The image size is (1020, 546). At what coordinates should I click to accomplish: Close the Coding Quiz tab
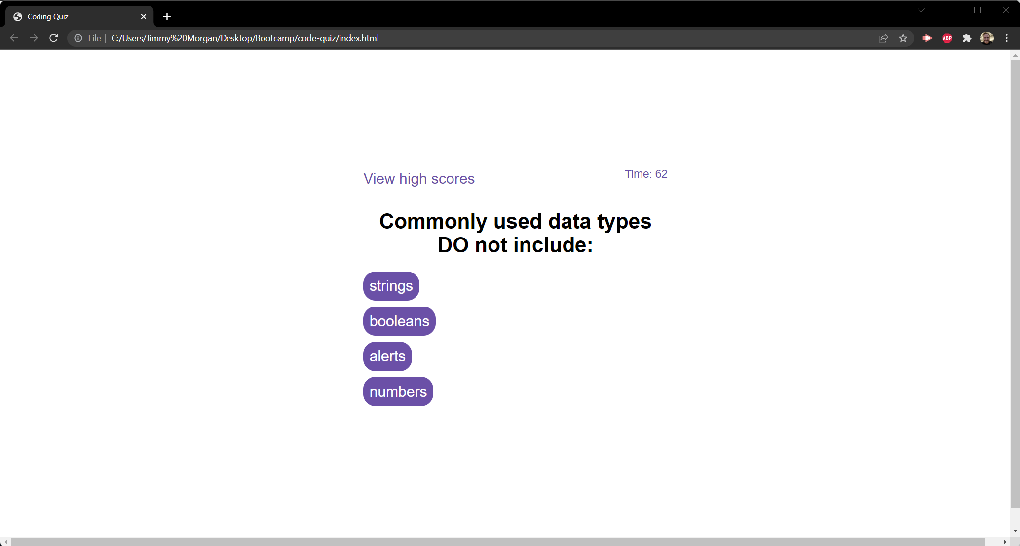click(144, 17)
